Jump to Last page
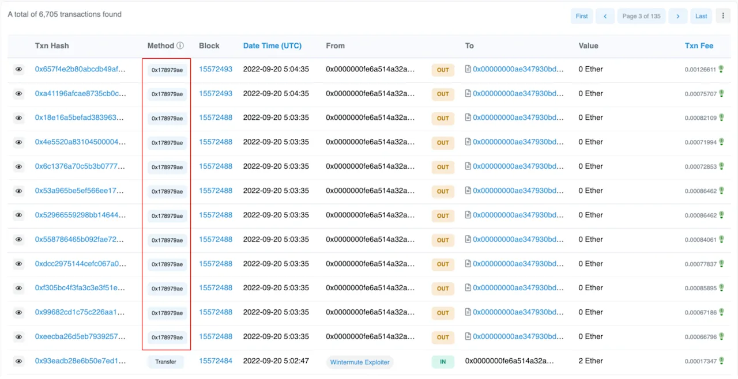Viewport: 738px width, 379px height. point(701,16)
